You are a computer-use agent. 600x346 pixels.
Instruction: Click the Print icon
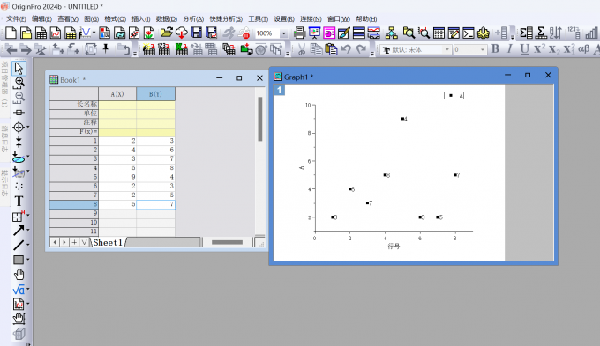point(300,33)
